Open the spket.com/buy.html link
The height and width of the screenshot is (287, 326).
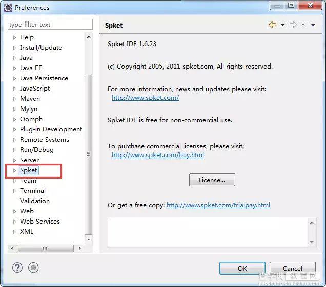pyautogui.click(x=158, y=155)
